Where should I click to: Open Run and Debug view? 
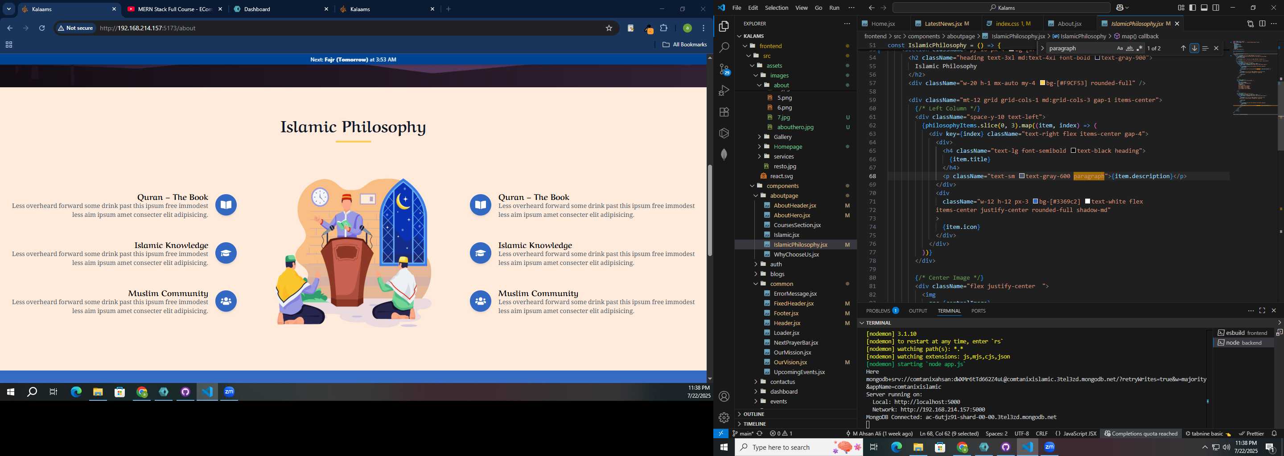click(724, 90)
